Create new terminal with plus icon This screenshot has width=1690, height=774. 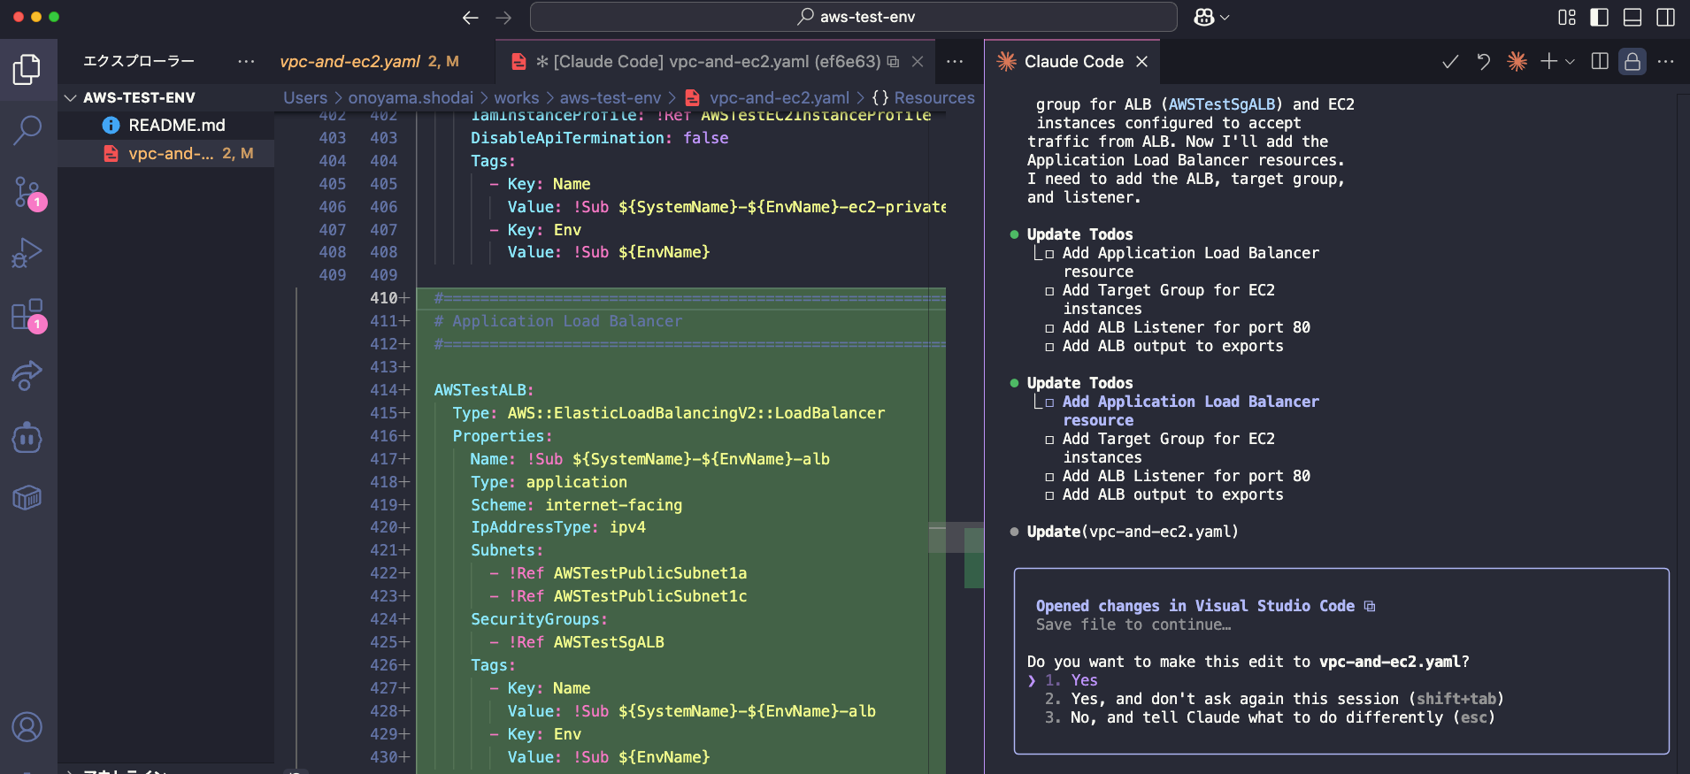coord(1548,62)
